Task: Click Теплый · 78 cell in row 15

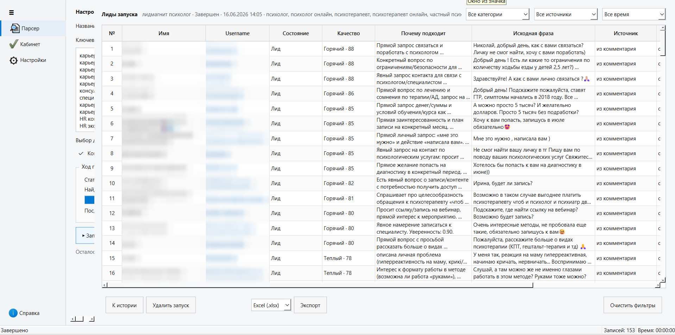Action: tap(348, 258)
